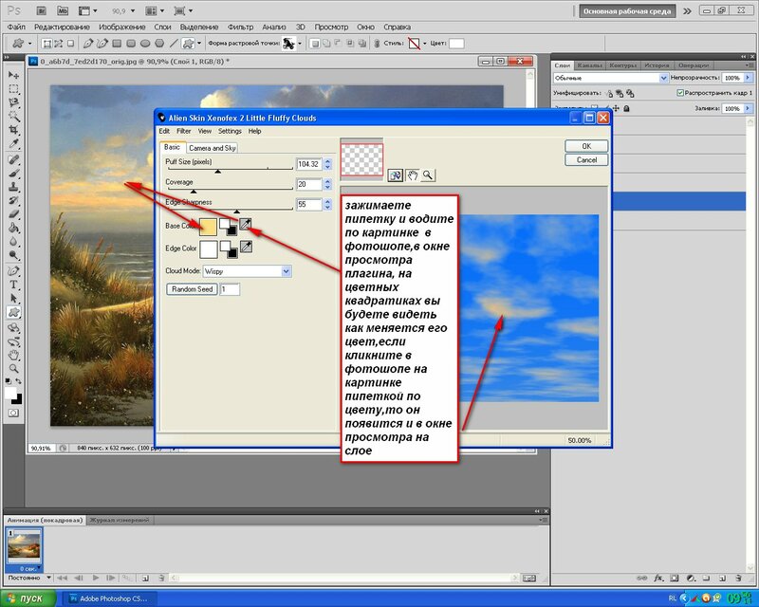
Task: Select the Blur tool
Action: 13,241
